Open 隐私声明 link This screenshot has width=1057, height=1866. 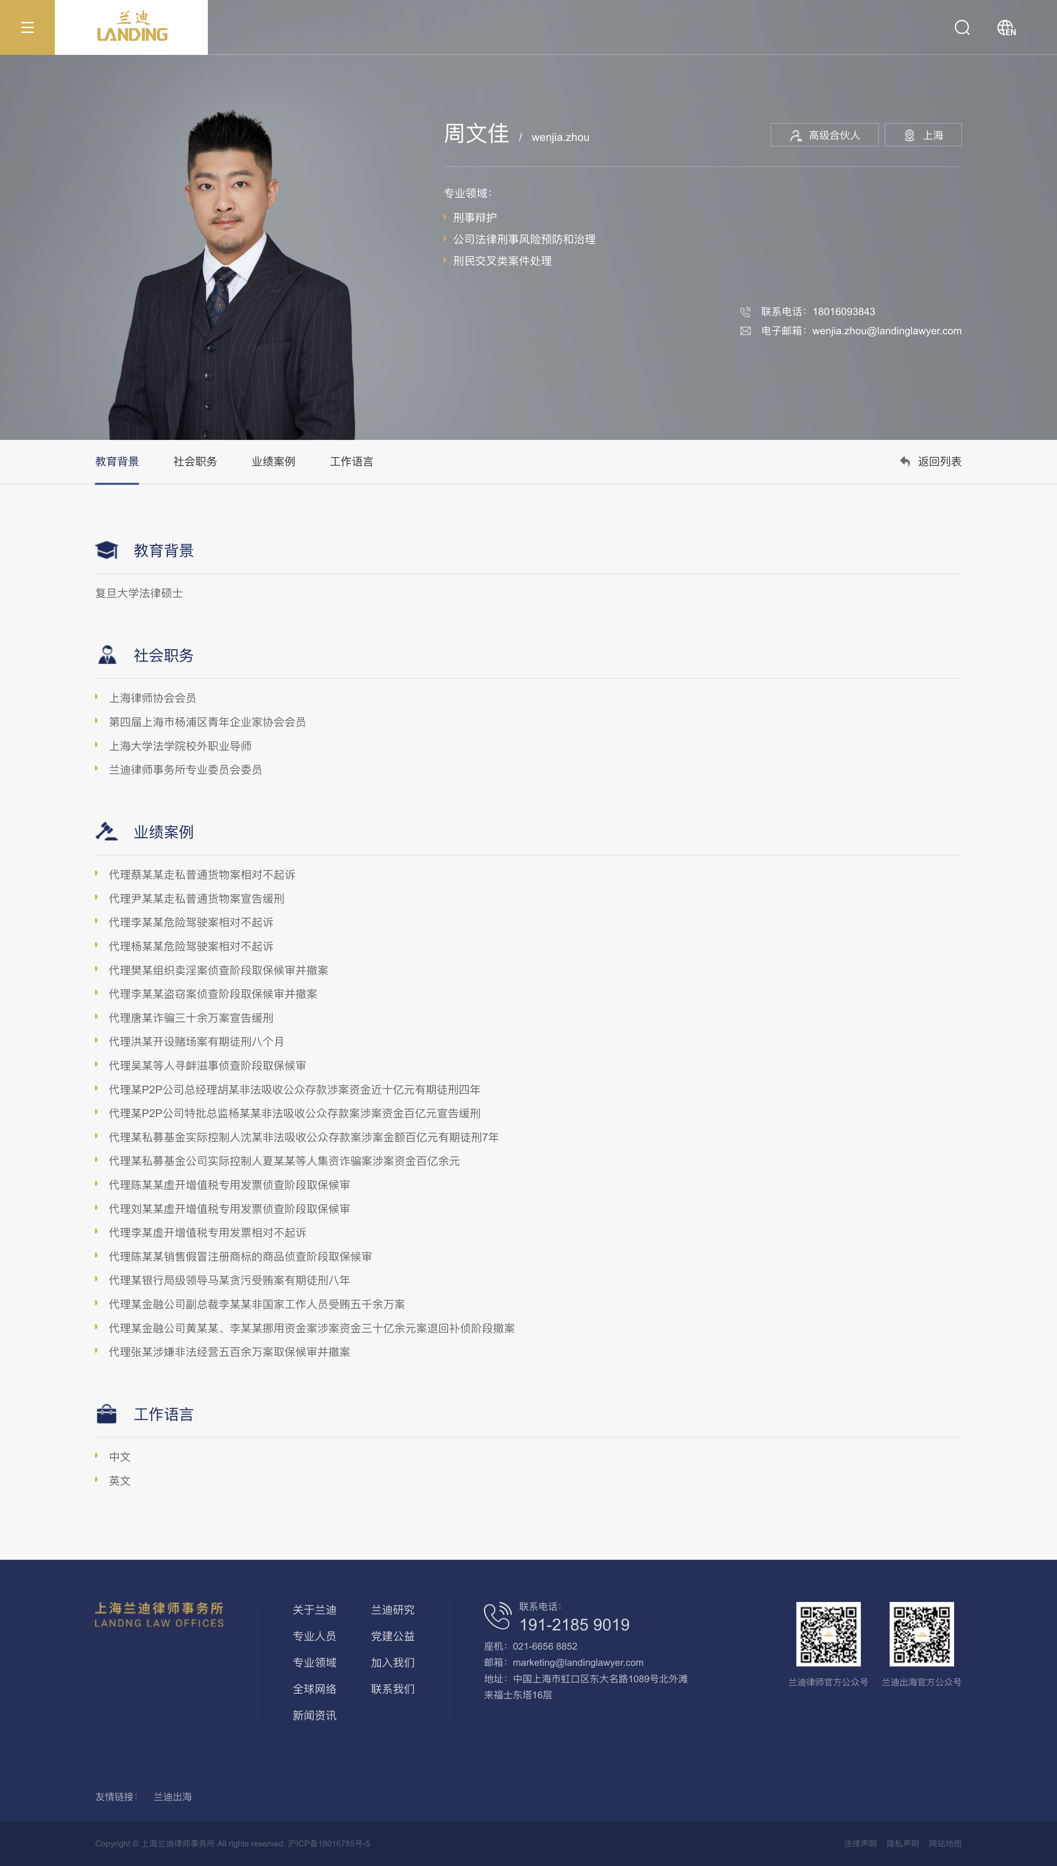pos(902,1843)
